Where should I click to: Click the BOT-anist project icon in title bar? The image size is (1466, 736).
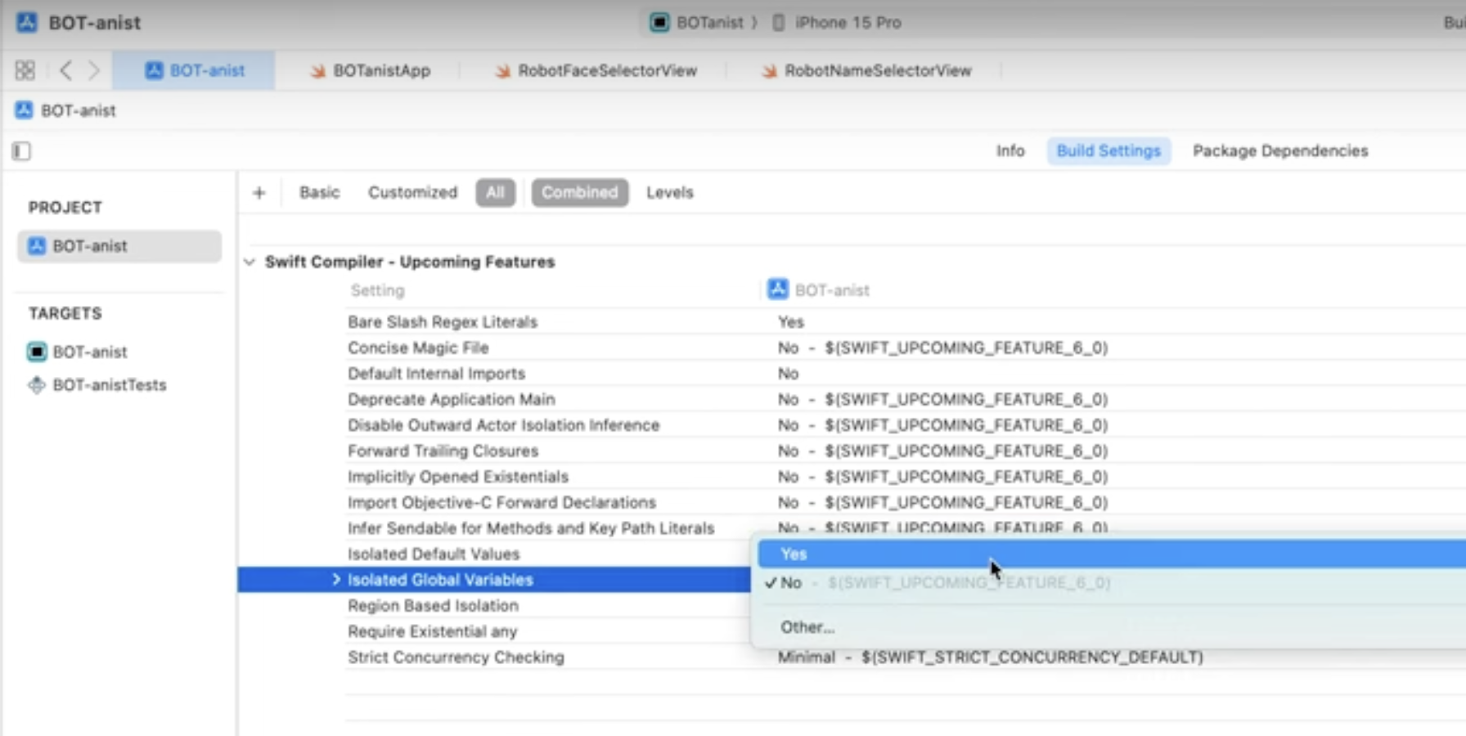(x=27, y=22)
